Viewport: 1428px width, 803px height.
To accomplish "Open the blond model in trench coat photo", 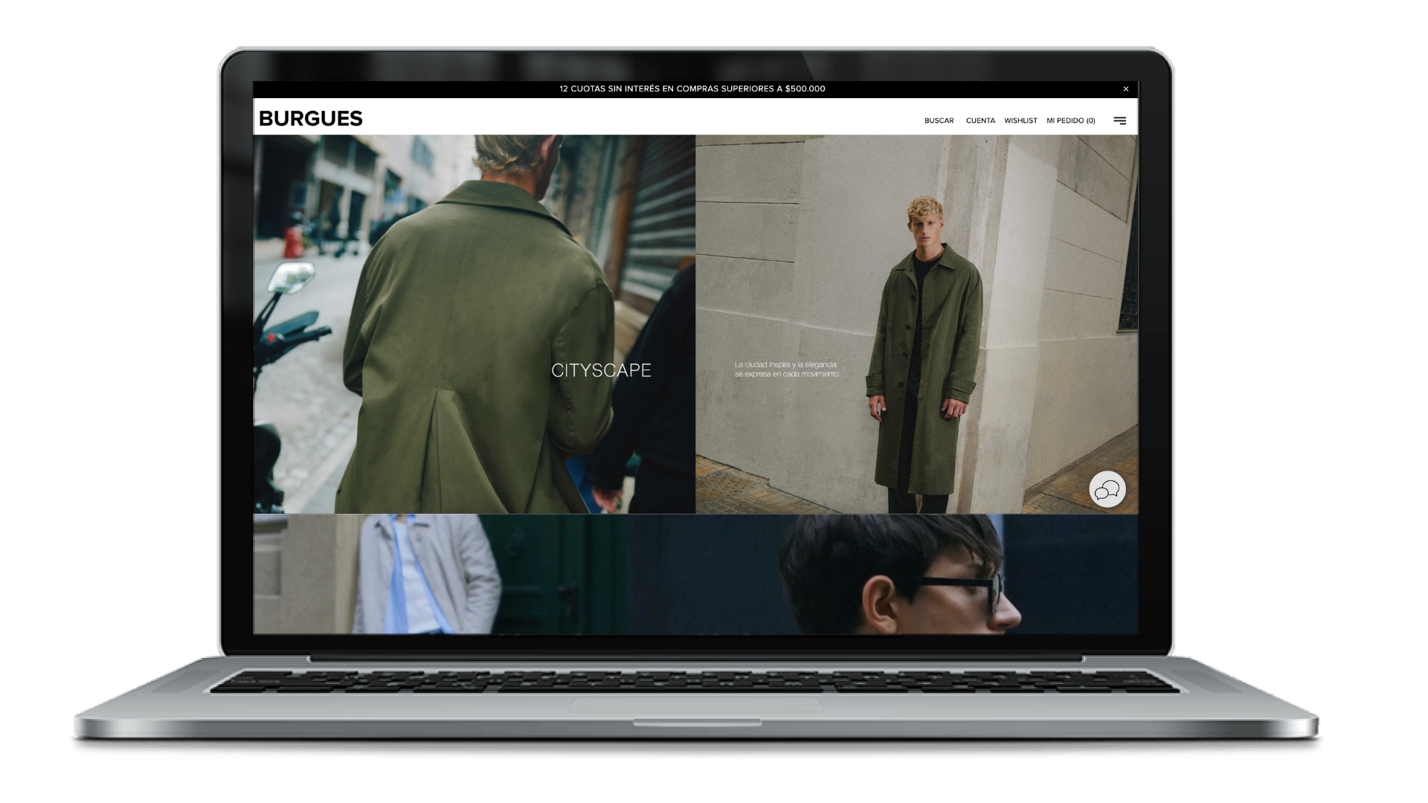I will [916, 324].
